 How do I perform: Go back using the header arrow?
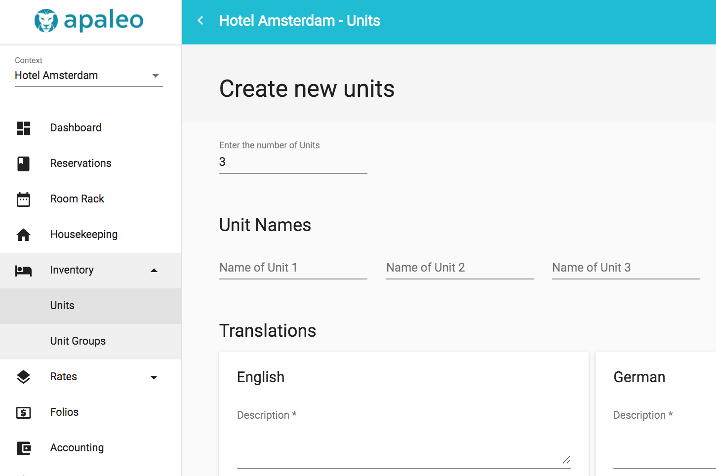click(x=200, y=21)
